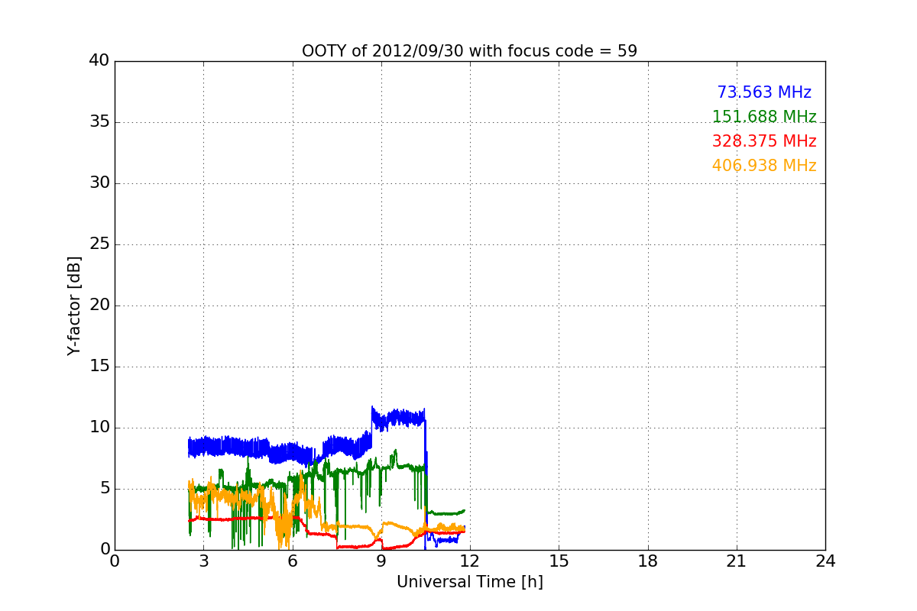Image resolution: width=917 pixels, height=611 pixels.
Task: Select the 73.563 MHz legend label
Action: (x=764, y=92)
